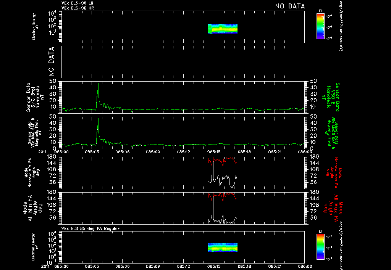
Task: Click the top panel EI color bar
Action: click(320, 26)
